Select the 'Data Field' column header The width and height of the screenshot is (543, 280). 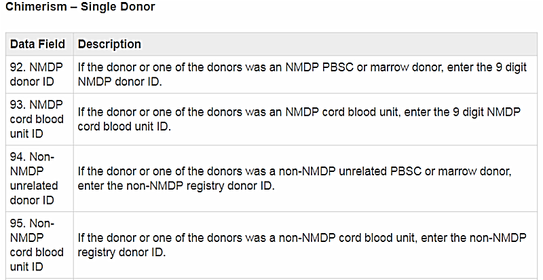pos(37,44)
